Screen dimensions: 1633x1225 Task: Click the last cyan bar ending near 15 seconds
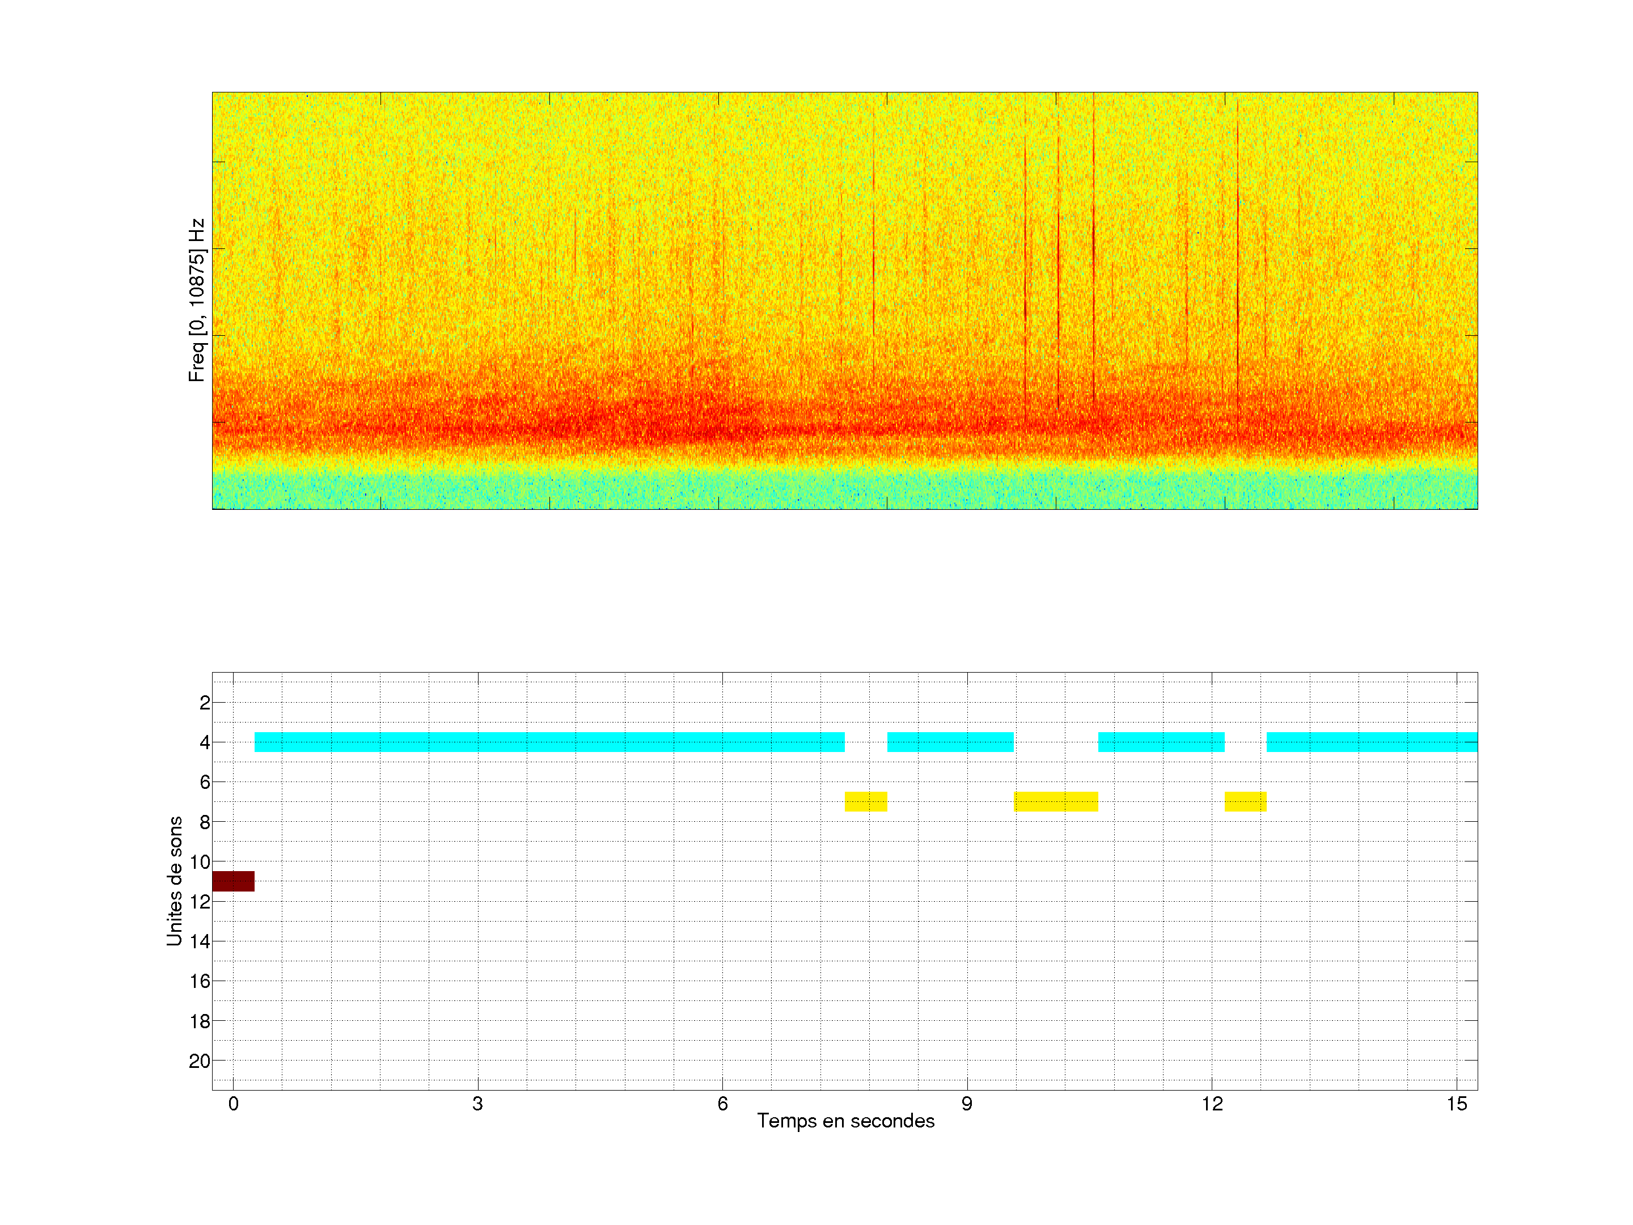1372,742
